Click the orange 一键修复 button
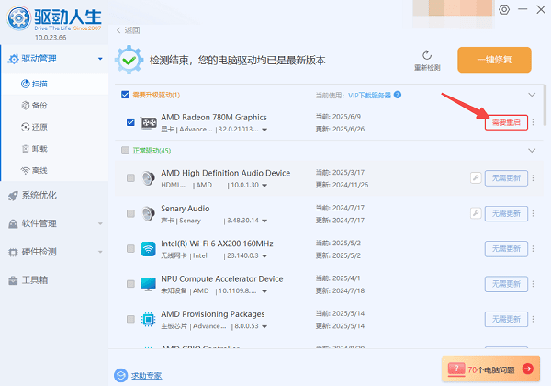Image resolution: width=551 pixels, height=386 pixels. (494, 60)
